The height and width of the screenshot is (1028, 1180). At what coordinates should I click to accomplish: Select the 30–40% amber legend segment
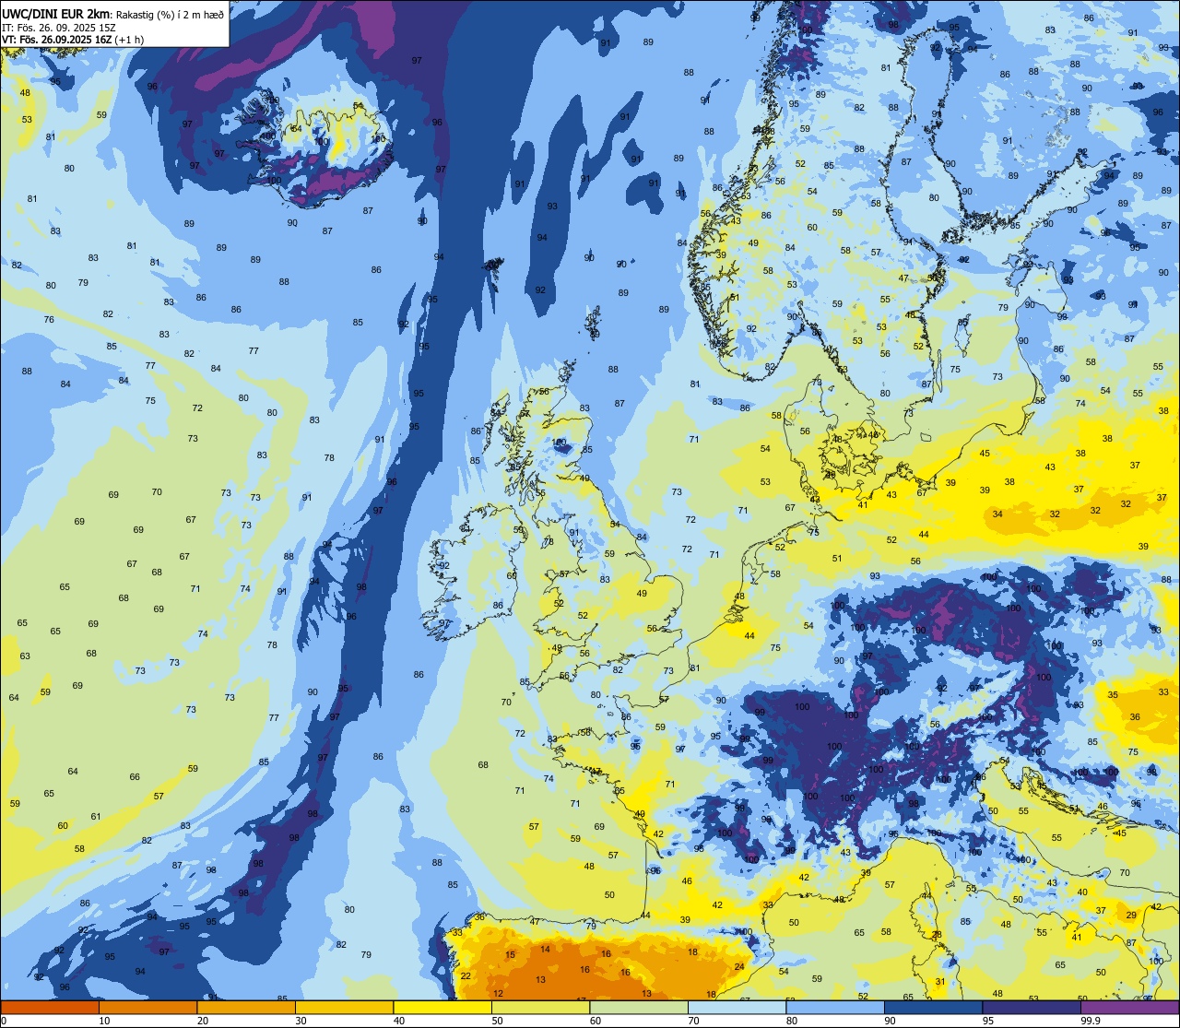(x=344, y=1007)
